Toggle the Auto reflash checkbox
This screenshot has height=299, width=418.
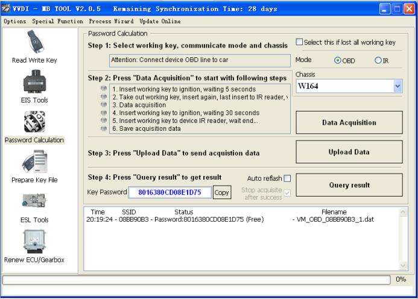pos(287,178)
